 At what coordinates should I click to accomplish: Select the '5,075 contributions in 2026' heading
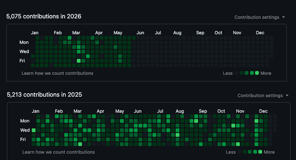click(44, 16)
